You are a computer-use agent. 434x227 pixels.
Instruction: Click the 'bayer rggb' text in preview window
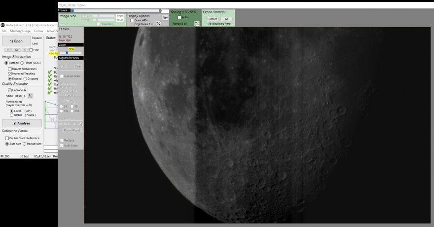[65, 40]
